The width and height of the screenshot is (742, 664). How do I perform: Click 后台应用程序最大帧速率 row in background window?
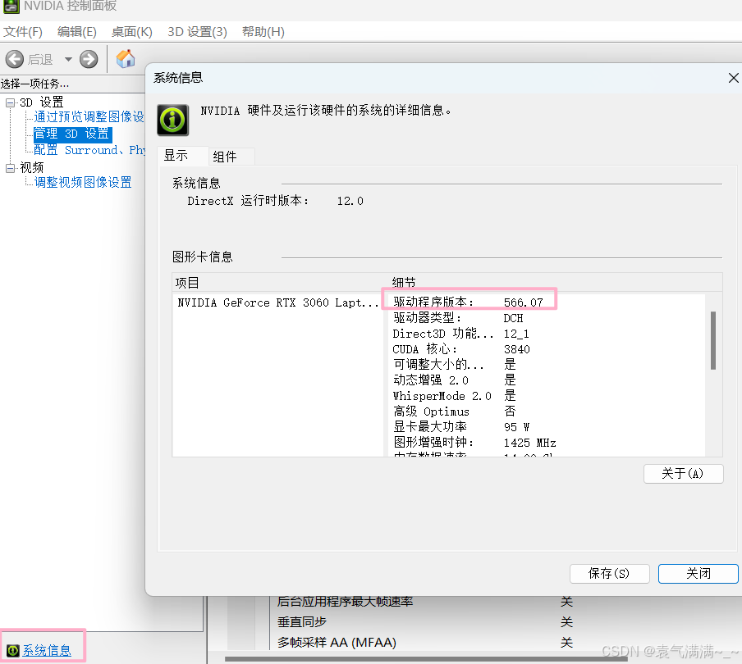tap(425, 602)
